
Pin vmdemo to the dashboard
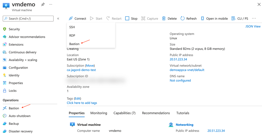tap(43, 5)
